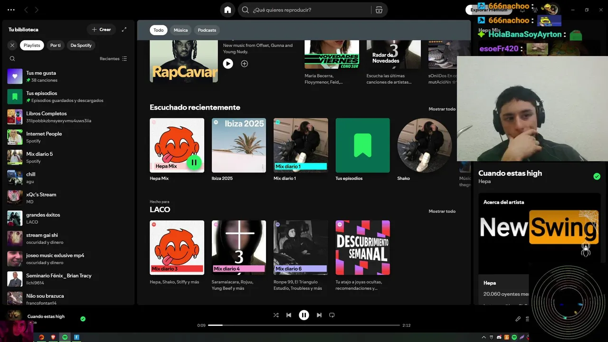The image size is (608, 342).
Task: Filter library by Playlists chip
Action: (x=32, y=45)
